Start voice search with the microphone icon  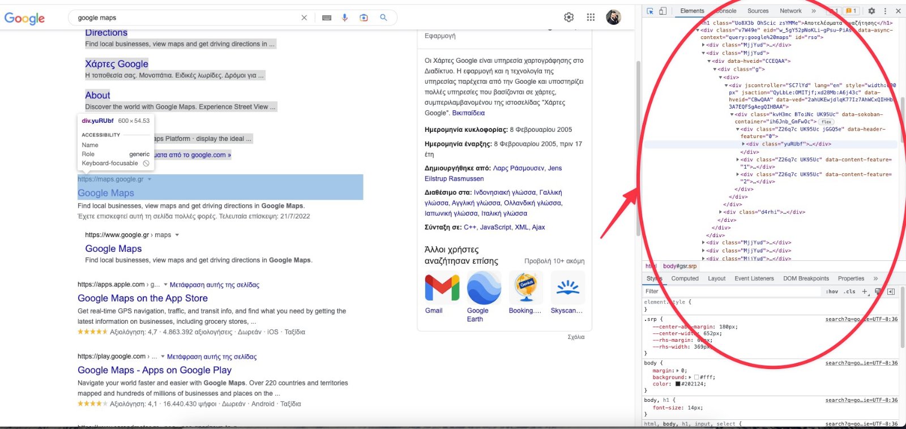point(345,18)
